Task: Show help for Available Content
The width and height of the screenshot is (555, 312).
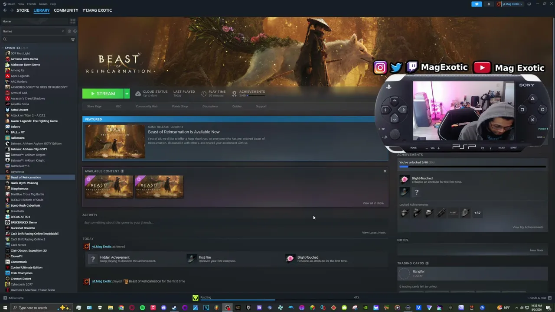Action: 122,171
